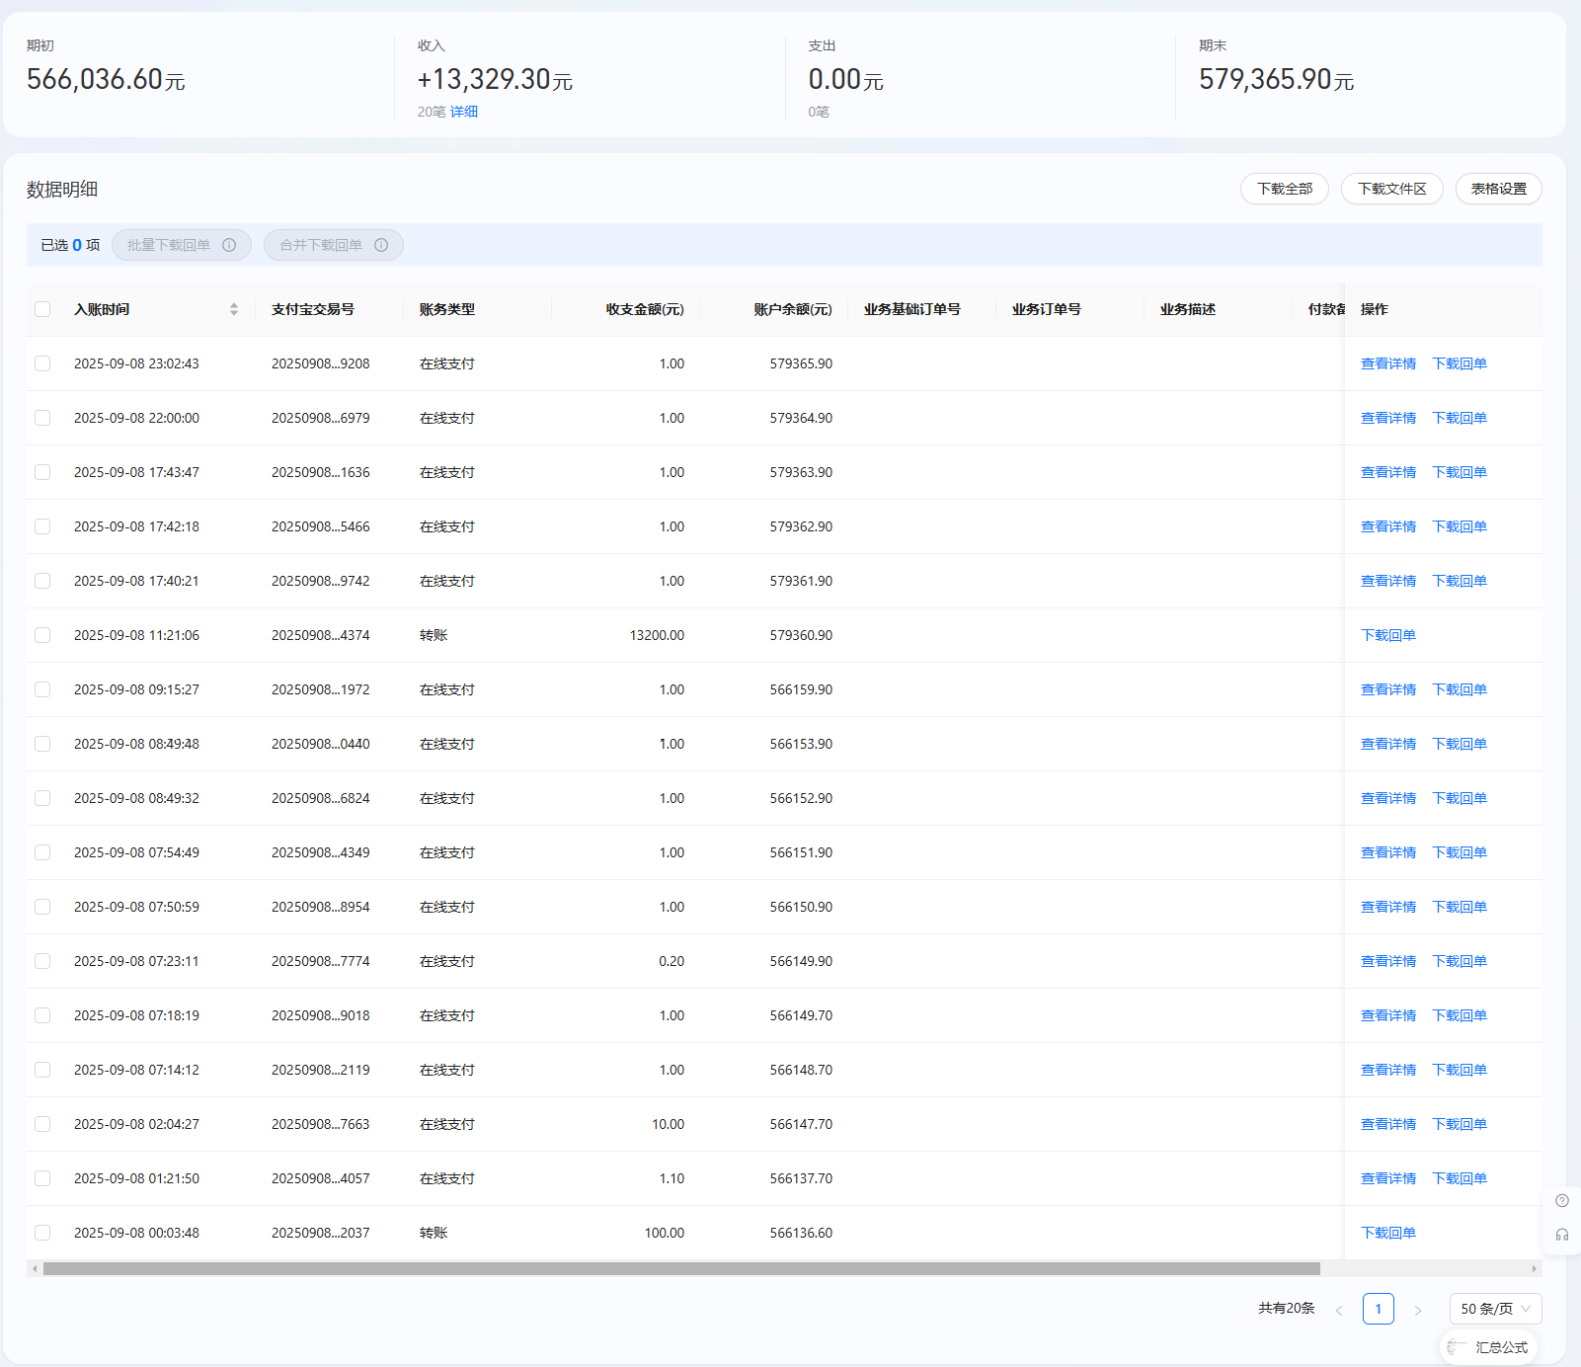
Task: Open the 下载文件区 panel
Action: click(x=1391, y=189)
